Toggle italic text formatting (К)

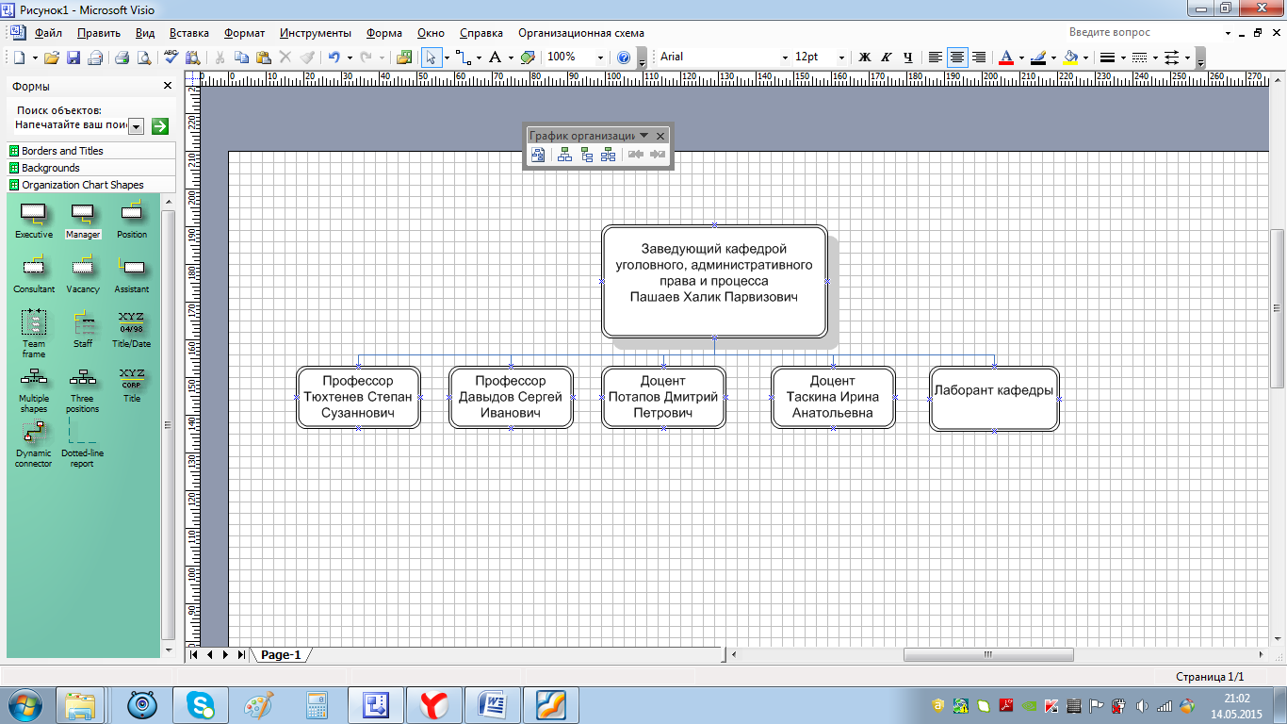point(886,58)
